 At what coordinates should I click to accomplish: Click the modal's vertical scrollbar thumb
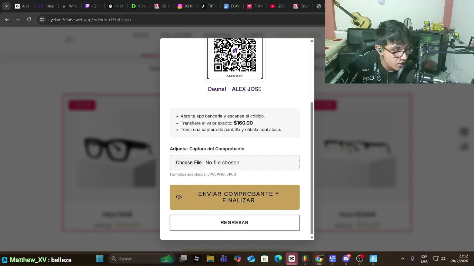pos(312,168)
